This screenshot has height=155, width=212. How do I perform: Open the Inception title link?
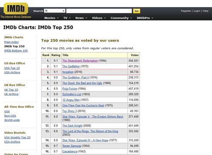(x=68, y=72)
